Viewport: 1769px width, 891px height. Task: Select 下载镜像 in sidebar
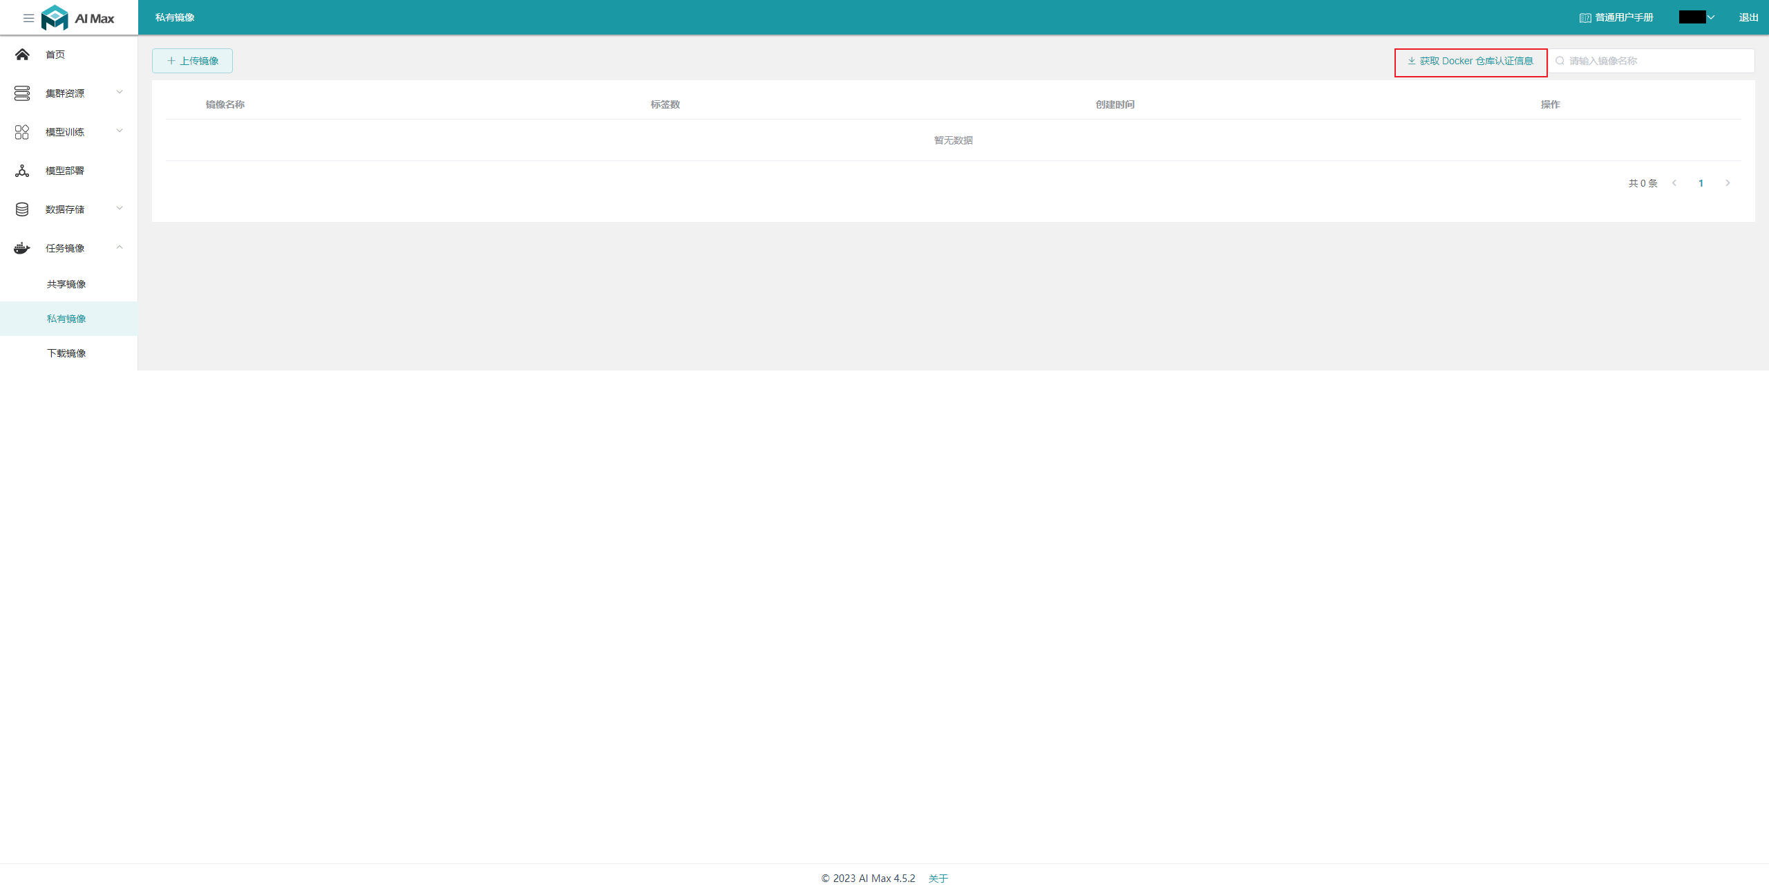click(66, 353)
